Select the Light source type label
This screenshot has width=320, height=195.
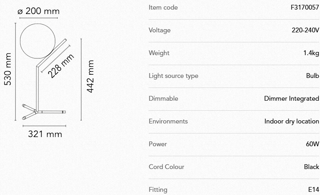point(173,76)
